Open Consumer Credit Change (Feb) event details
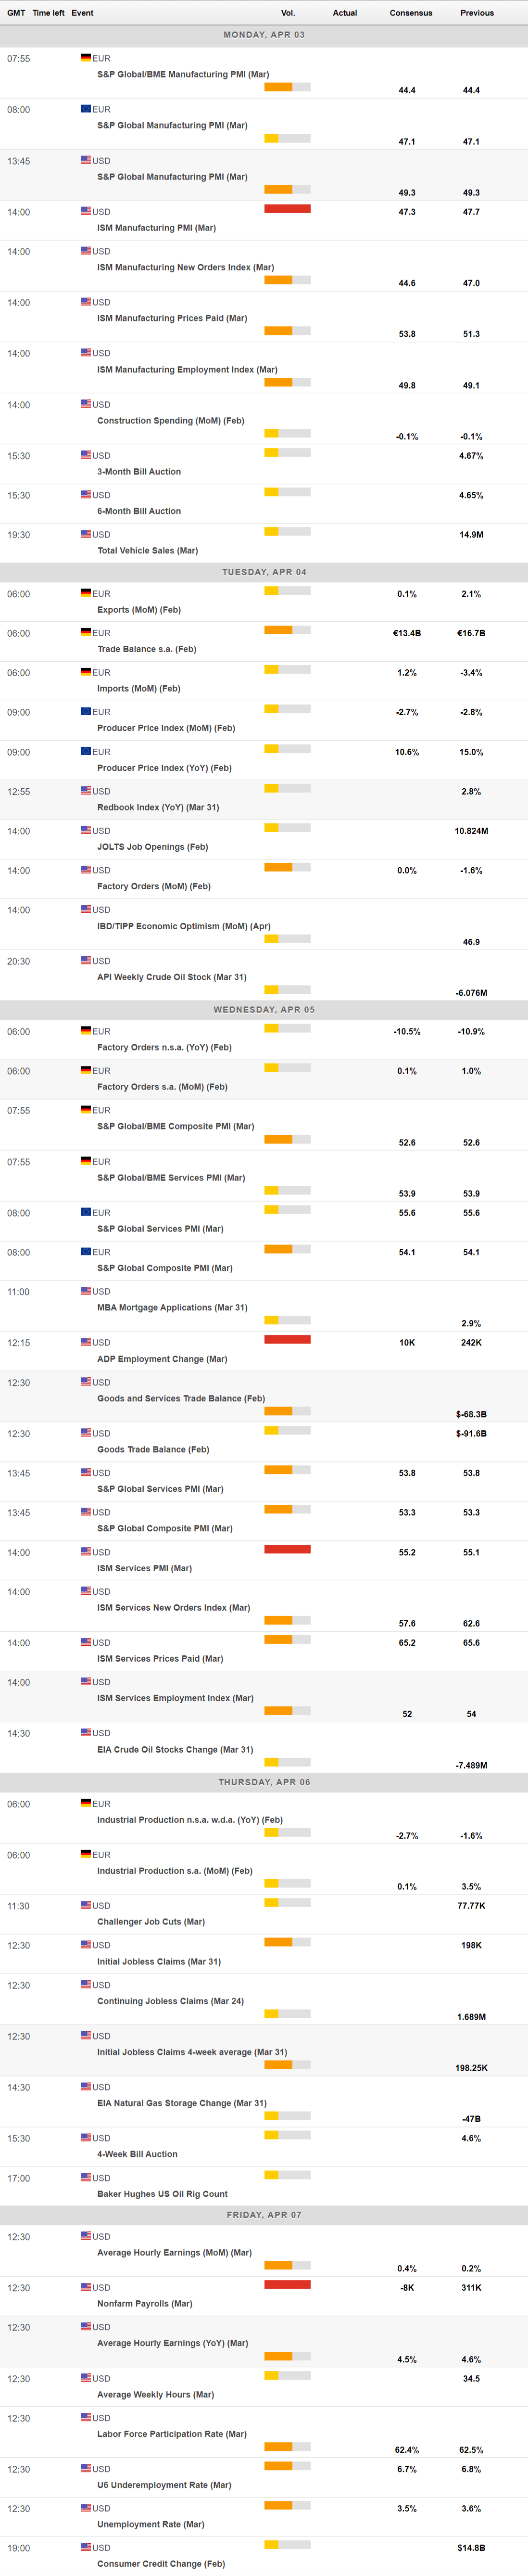Screen dimensions: 528x2576 160,2564
